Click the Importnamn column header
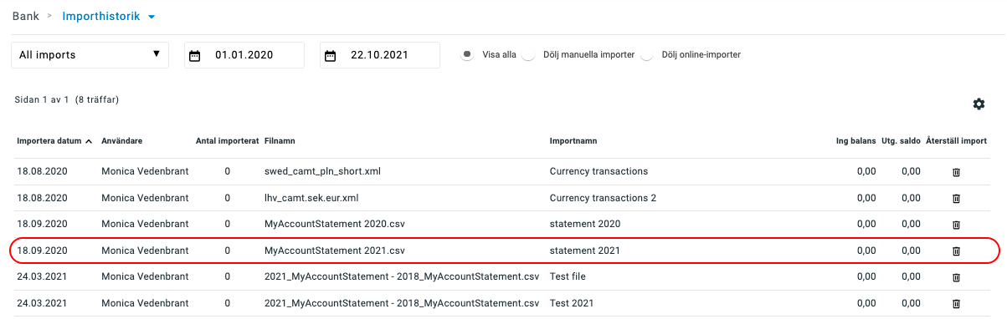 [573, 141]
